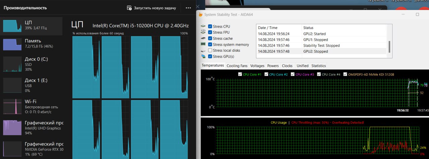429x159 pixels.
Task: Select the Stability Test: Stopped log row
Action: [321, 46]
